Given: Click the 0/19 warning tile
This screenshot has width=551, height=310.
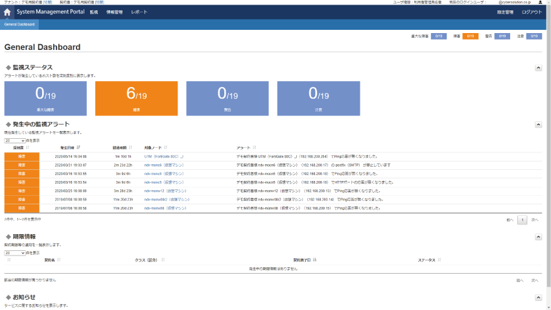Looking at the screenshot, I should 228,99.
